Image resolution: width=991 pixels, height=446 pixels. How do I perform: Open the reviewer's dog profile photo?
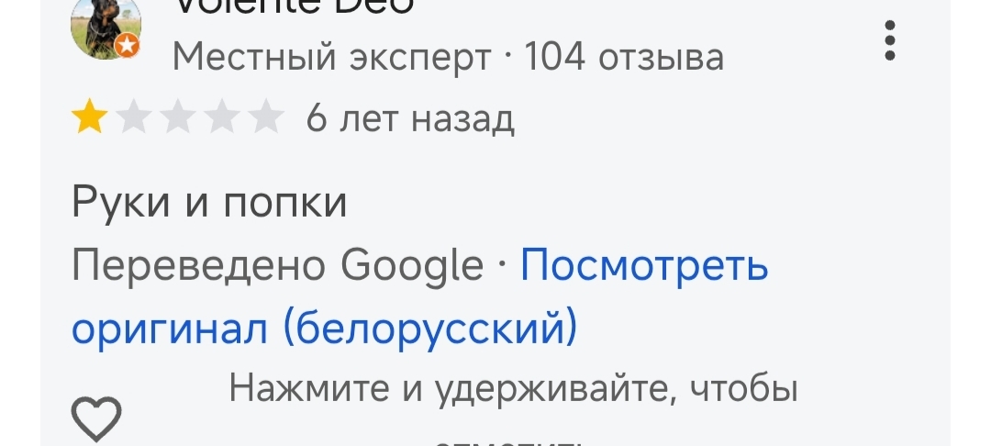pyautogui.click(x=104, y=26)
